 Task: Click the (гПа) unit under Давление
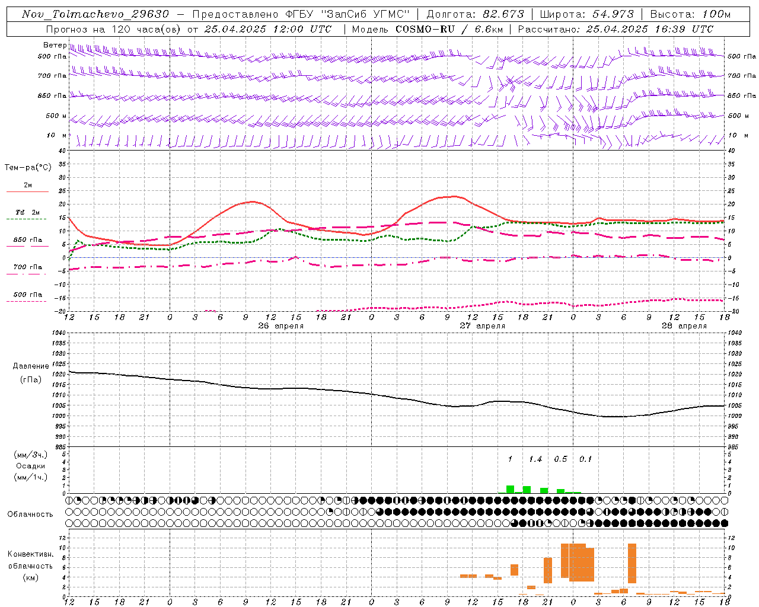pyautogui.click(x=31, y=380)
